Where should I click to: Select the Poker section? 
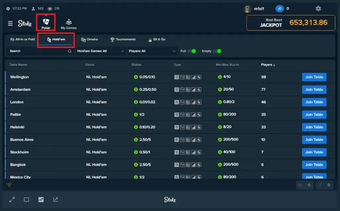[x=46, y=24]
